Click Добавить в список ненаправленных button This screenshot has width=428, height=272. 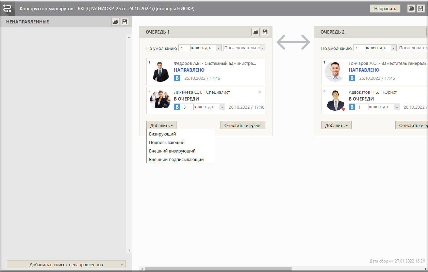coord(66,265)
